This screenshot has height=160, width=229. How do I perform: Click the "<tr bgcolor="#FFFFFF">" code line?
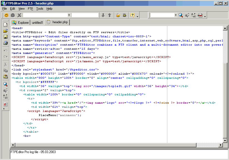[x=37, y=82]
